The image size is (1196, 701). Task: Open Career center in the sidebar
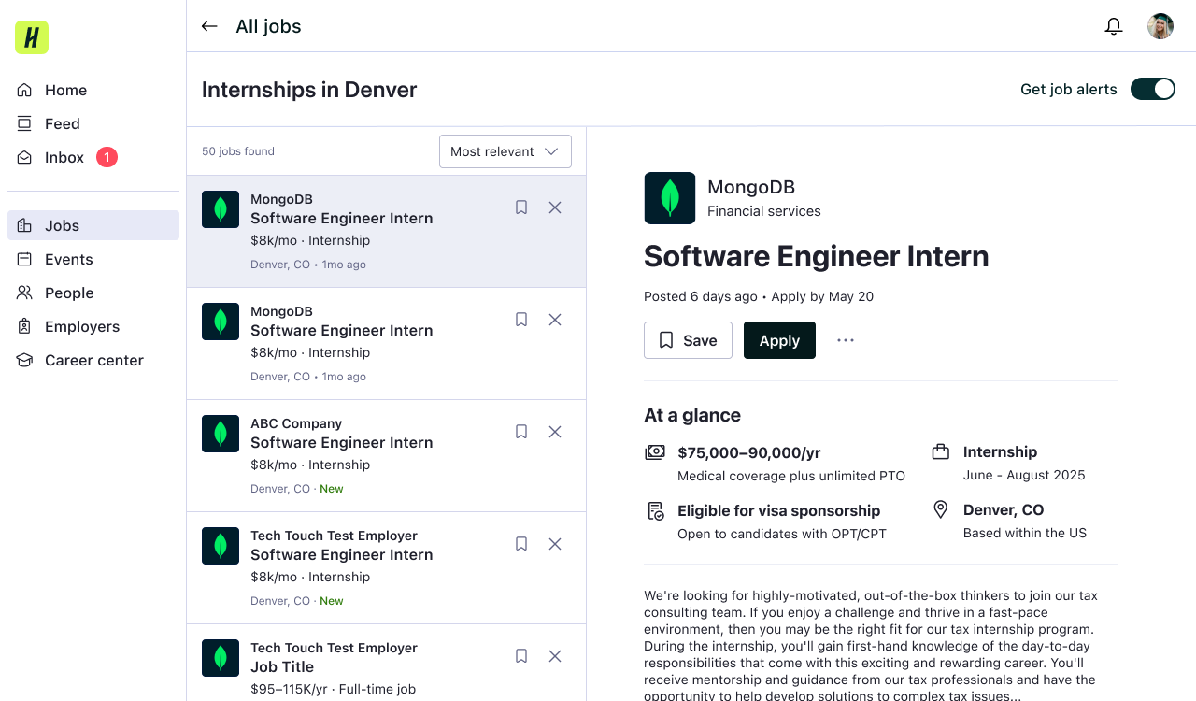93,360
